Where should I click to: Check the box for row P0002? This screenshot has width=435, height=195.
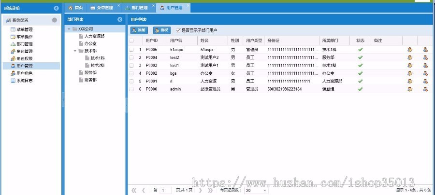[131, 73]
